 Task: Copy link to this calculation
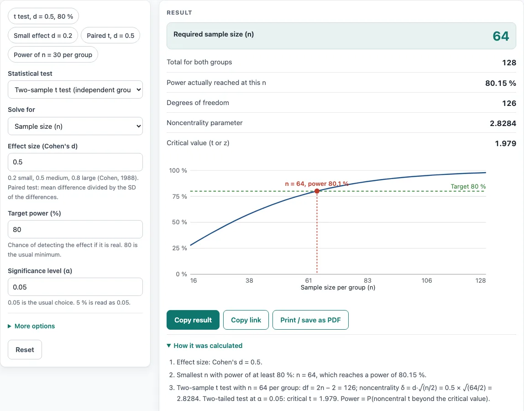click(246, 320)
